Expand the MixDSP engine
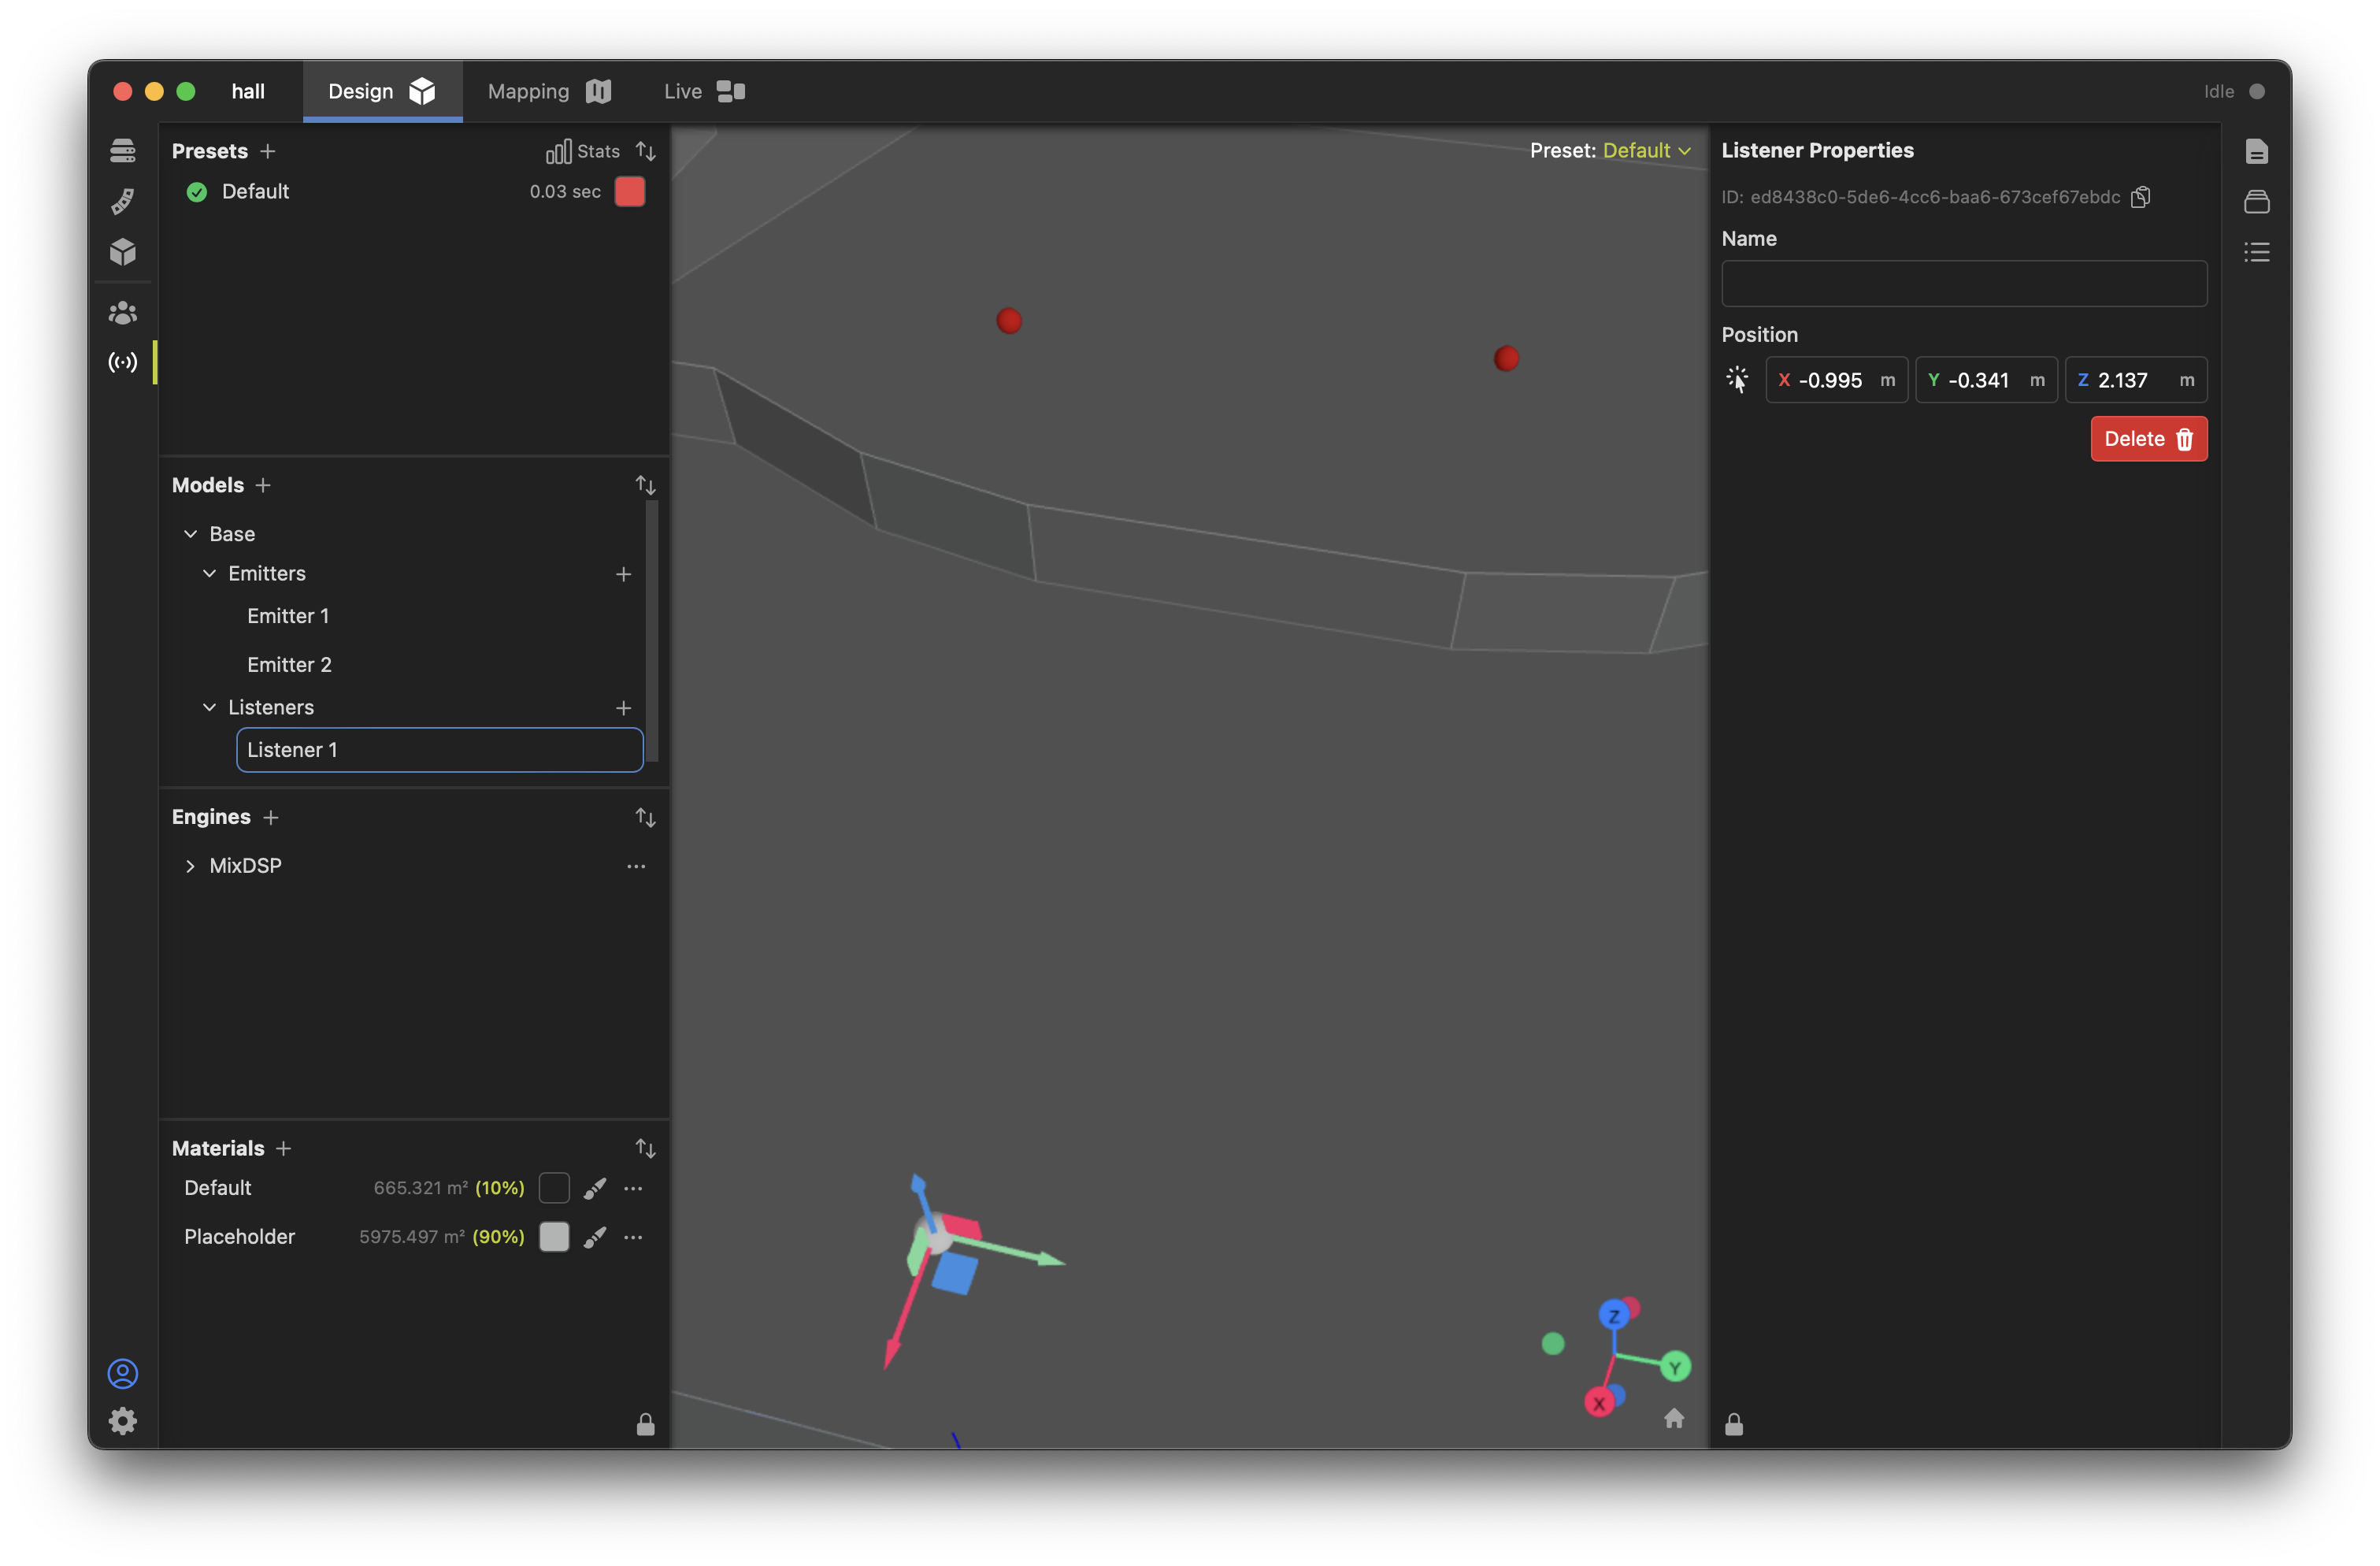 point(190,866)
